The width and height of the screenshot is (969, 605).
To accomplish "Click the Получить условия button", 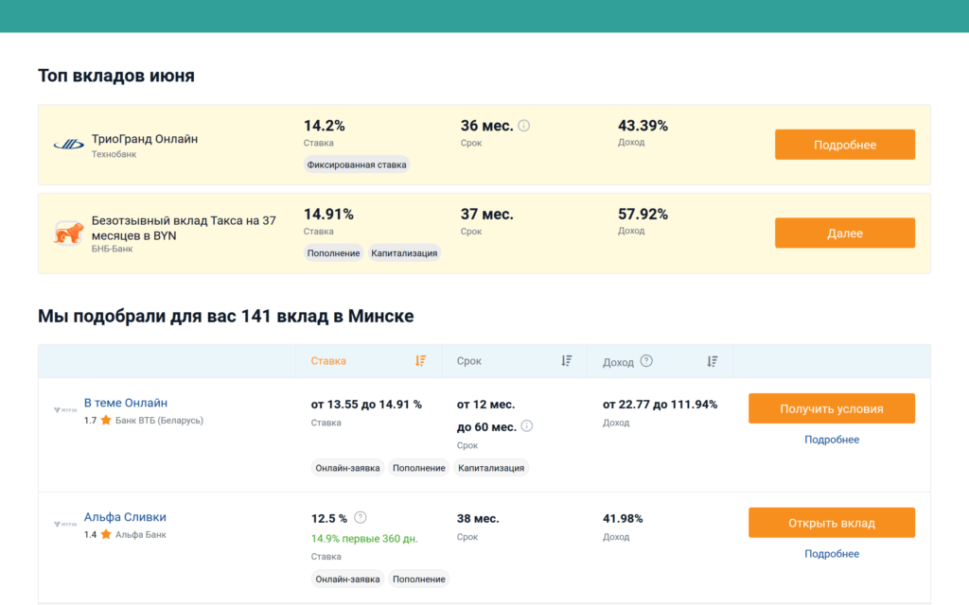I will tap(831, 408).
